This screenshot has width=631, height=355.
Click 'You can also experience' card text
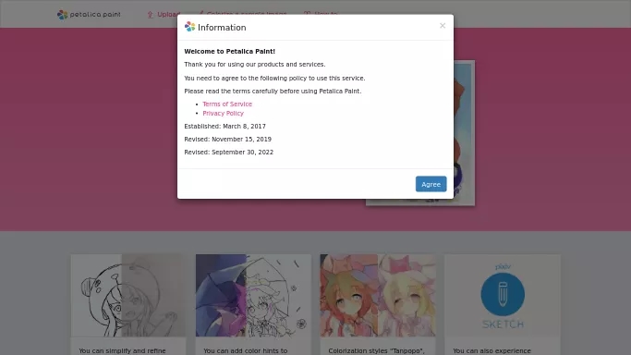(491, 350)
